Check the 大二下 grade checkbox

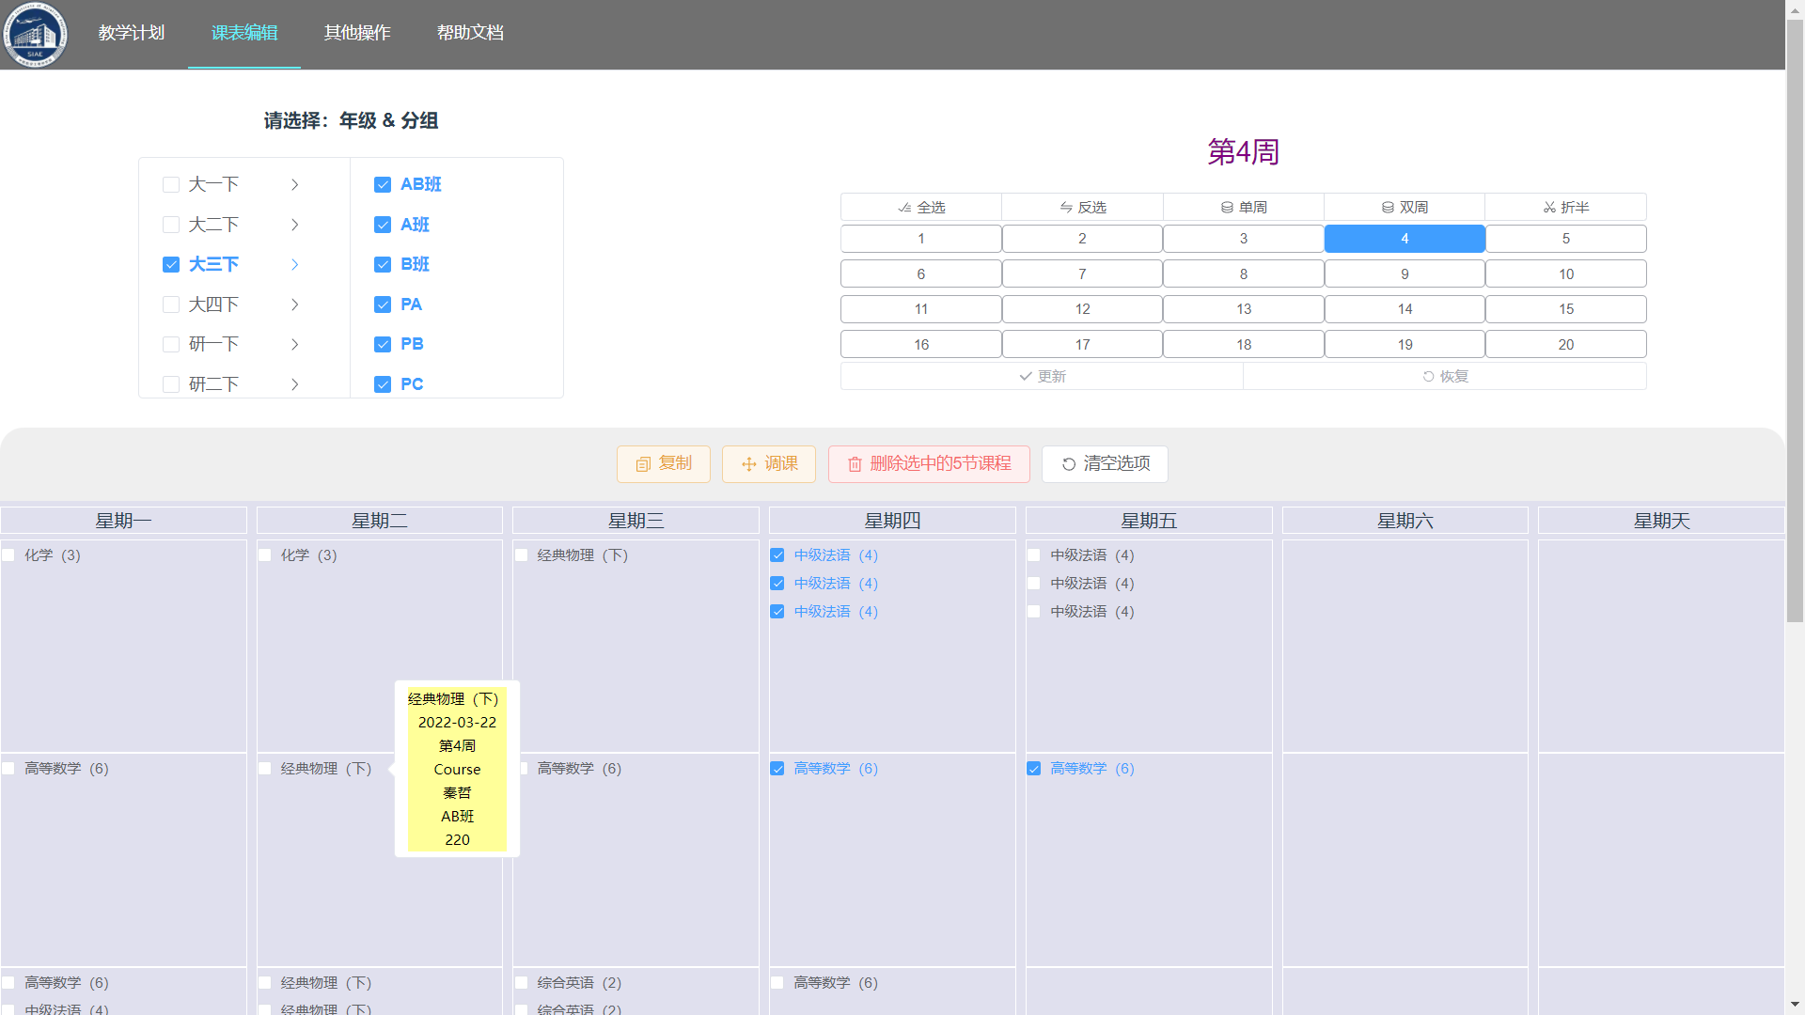171,225
